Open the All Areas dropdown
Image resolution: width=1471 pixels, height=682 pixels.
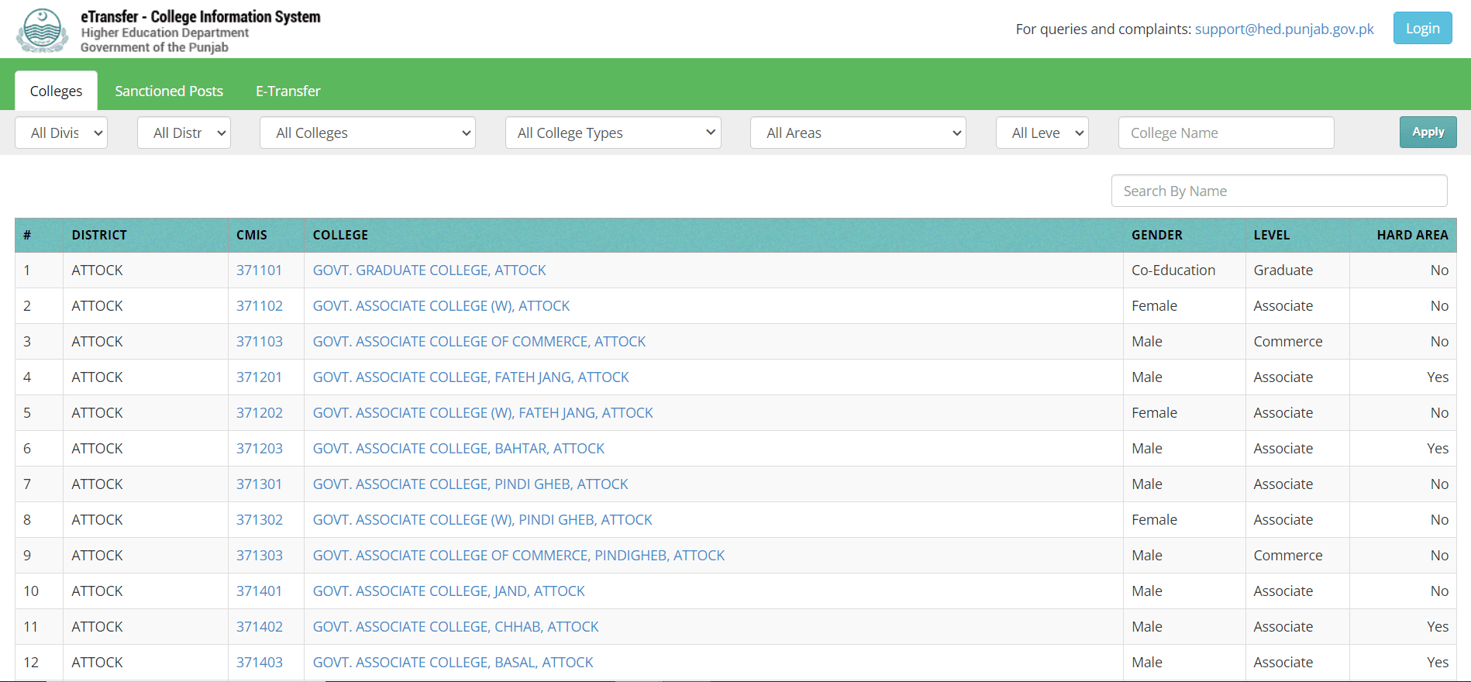coord(858,133)
